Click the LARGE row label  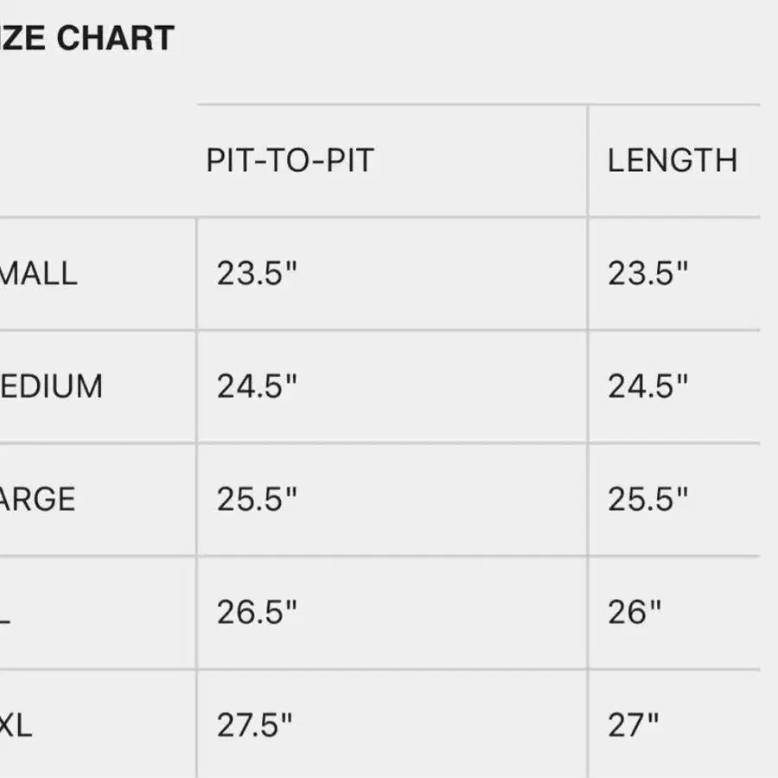[38, 499]
